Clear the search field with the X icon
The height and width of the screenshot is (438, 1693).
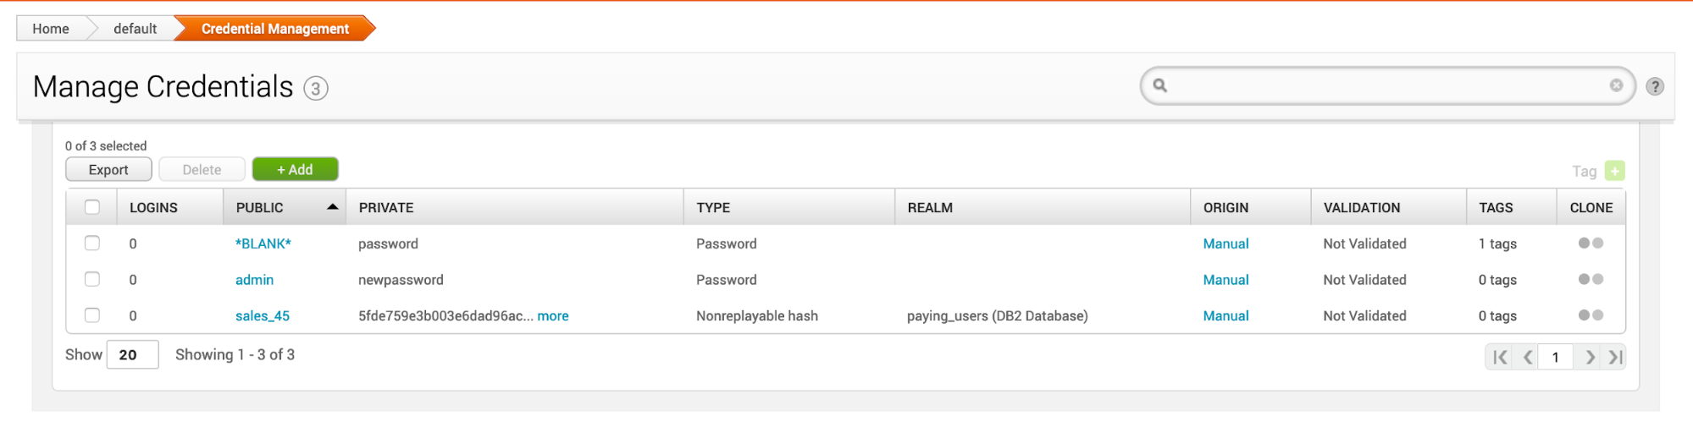point(1616,85)
